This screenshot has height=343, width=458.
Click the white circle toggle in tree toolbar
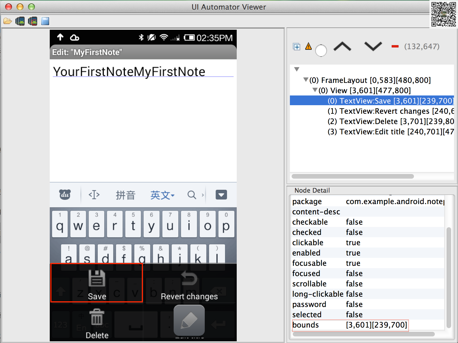point(321,51)
